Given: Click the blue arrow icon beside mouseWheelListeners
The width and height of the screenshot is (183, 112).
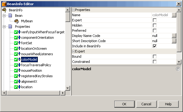Looking at the screenshot, I should 20,54.
